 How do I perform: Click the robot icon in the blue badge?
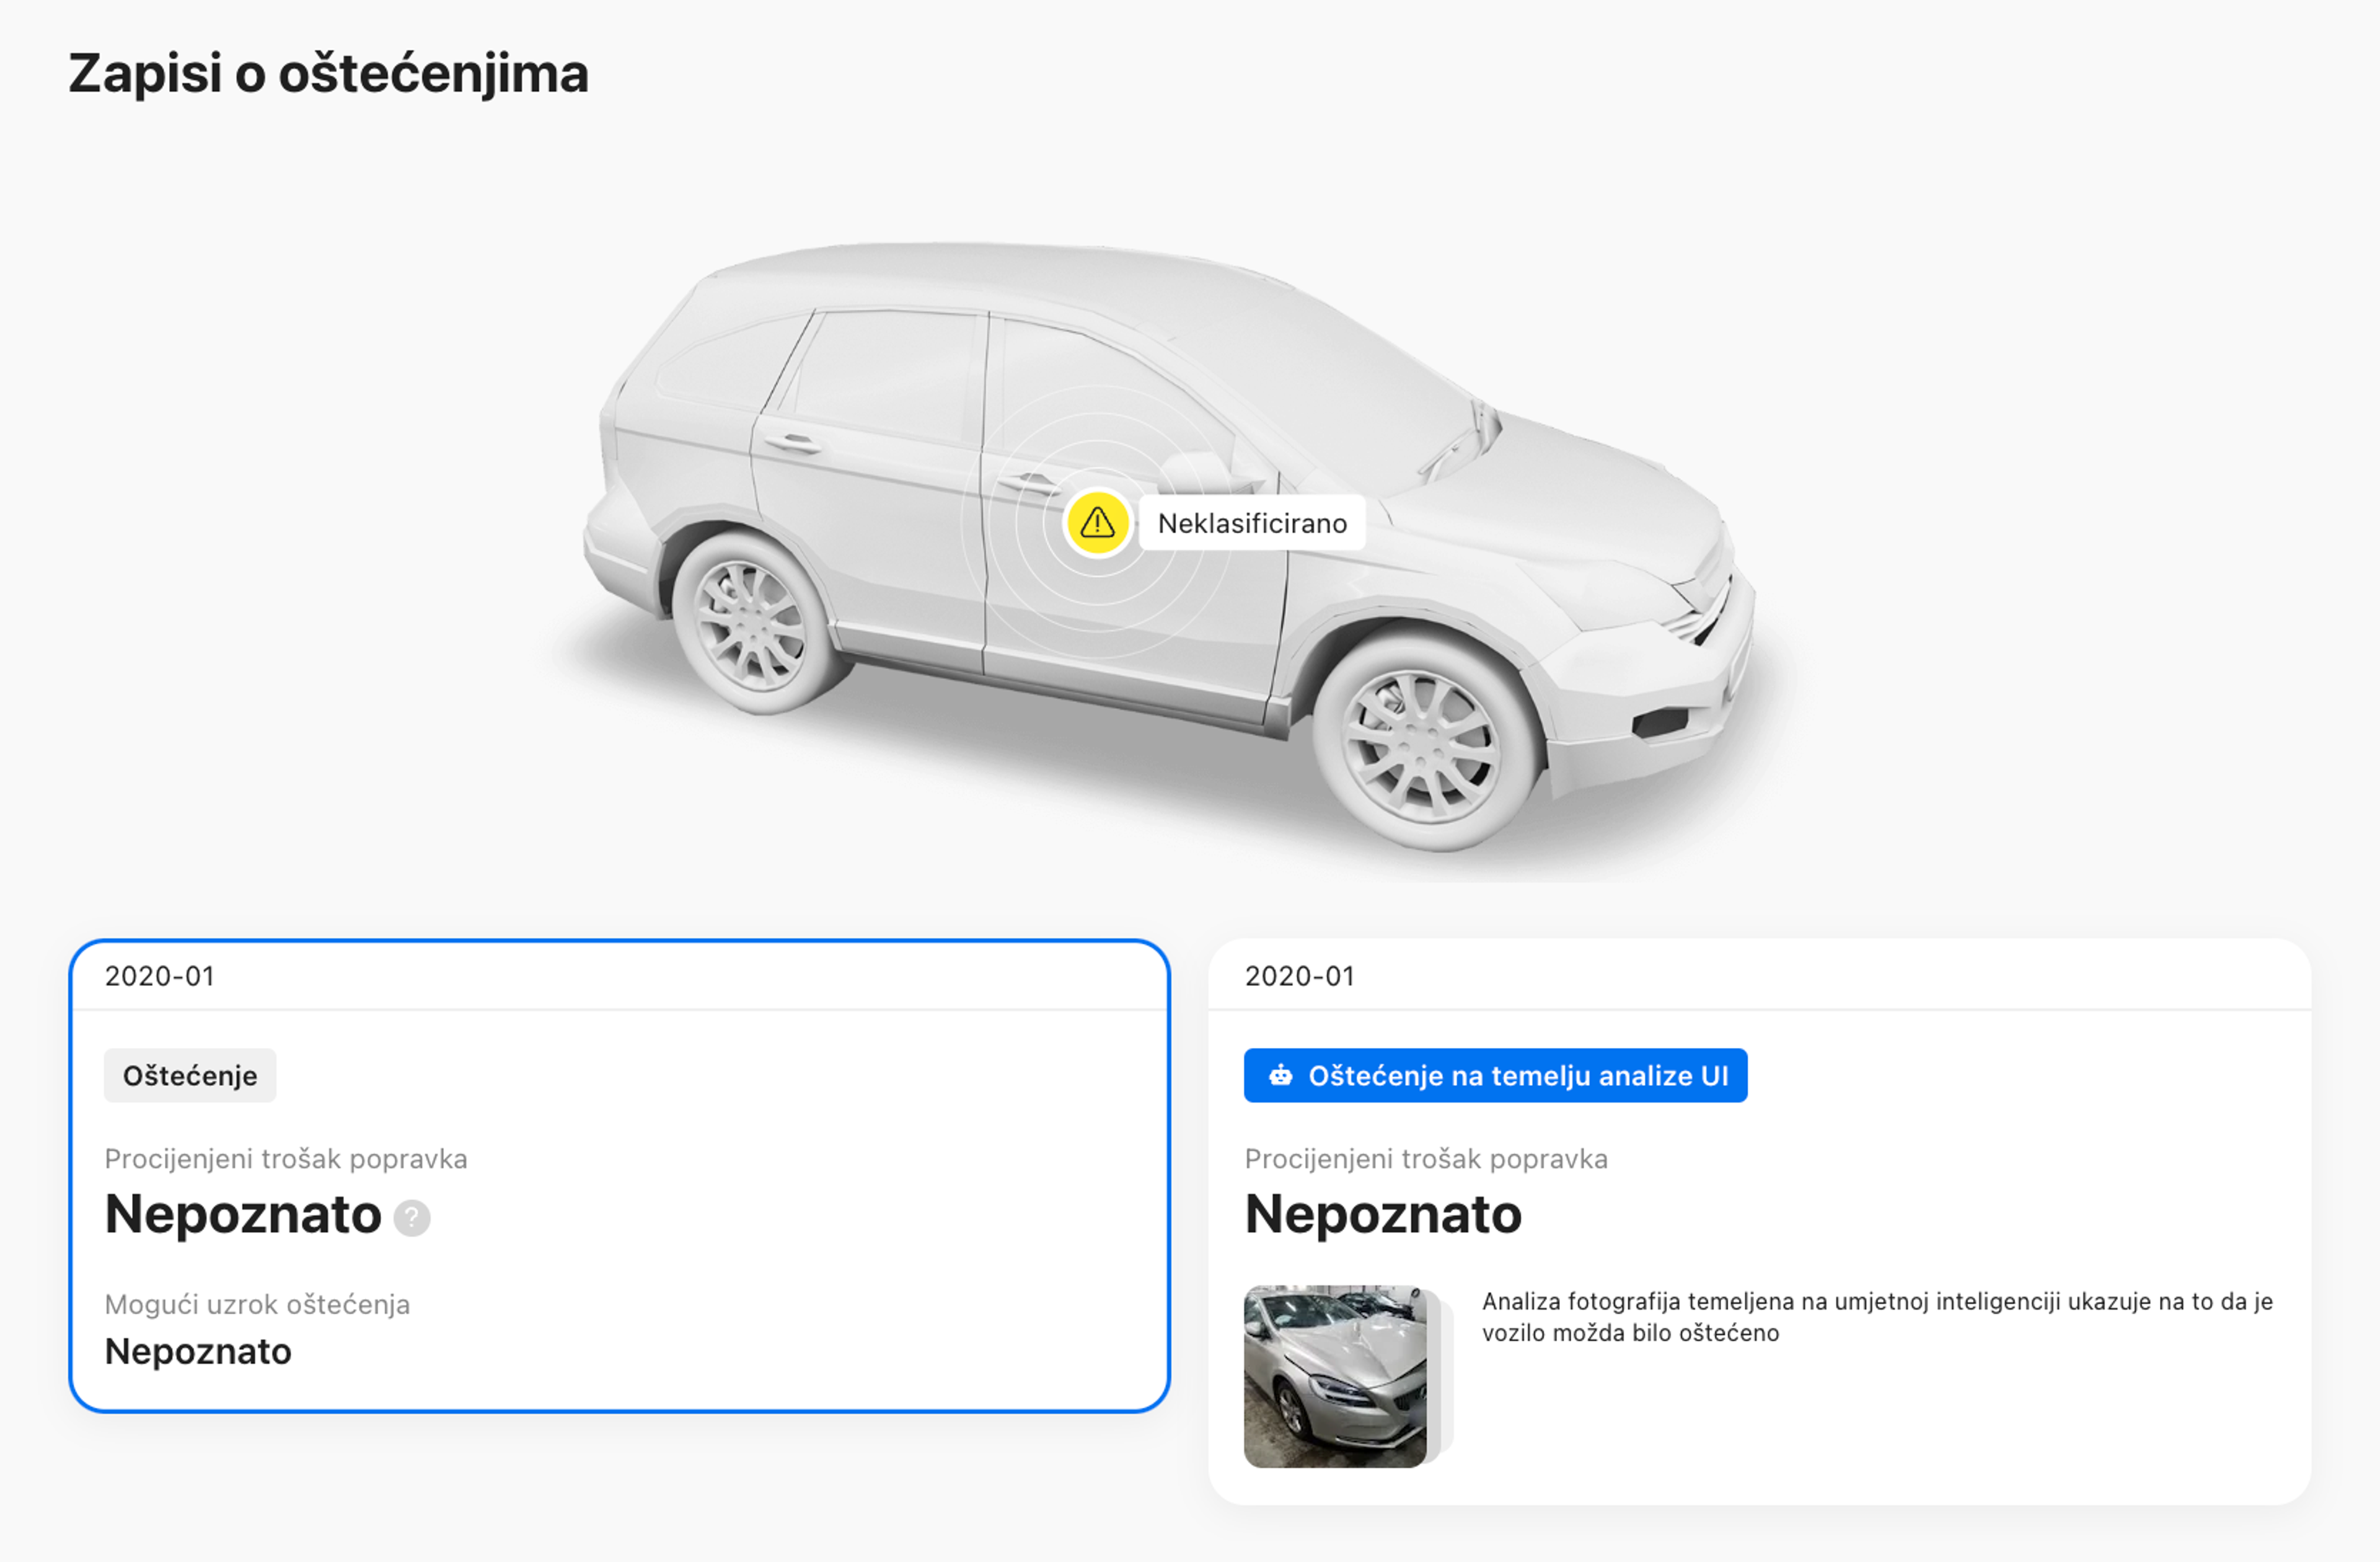coord(1280,1076)
